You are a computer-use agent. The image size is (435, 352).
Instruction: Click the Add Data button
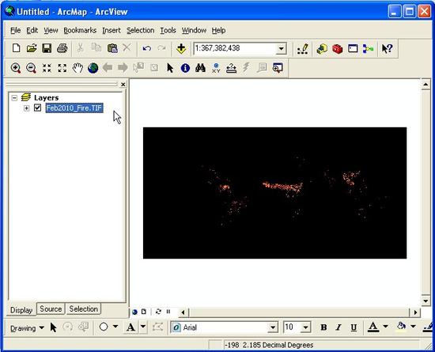(181, 48)
